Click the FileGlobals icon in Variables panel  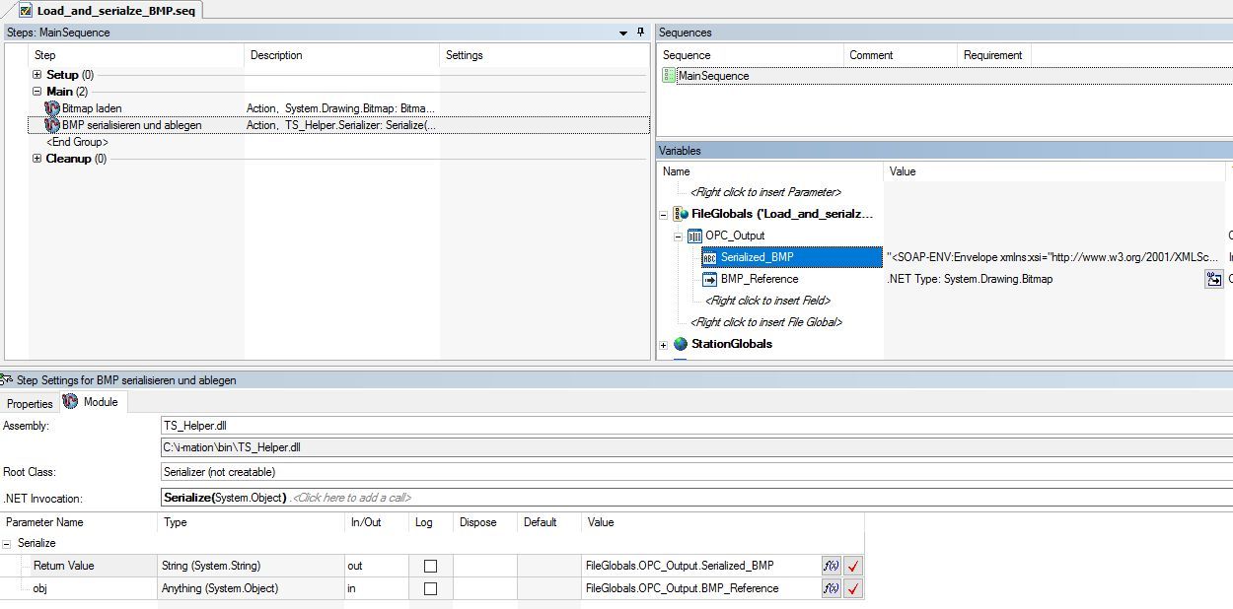pyautogui.click(x=682, y=214)
